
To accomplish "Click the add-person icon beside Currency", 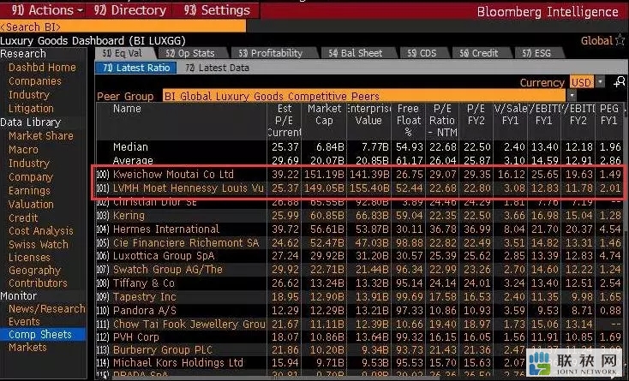I will coord(619,81).
